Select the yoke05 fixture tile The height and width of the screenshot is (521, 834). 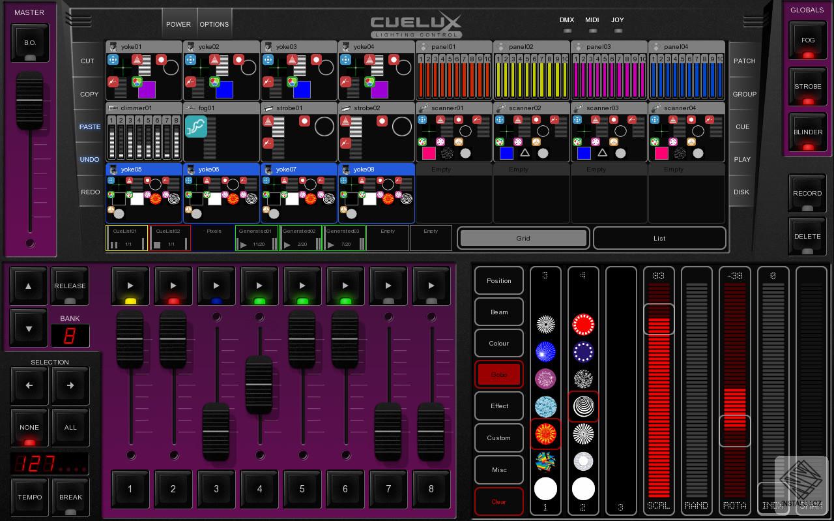(x=143, y=193)
